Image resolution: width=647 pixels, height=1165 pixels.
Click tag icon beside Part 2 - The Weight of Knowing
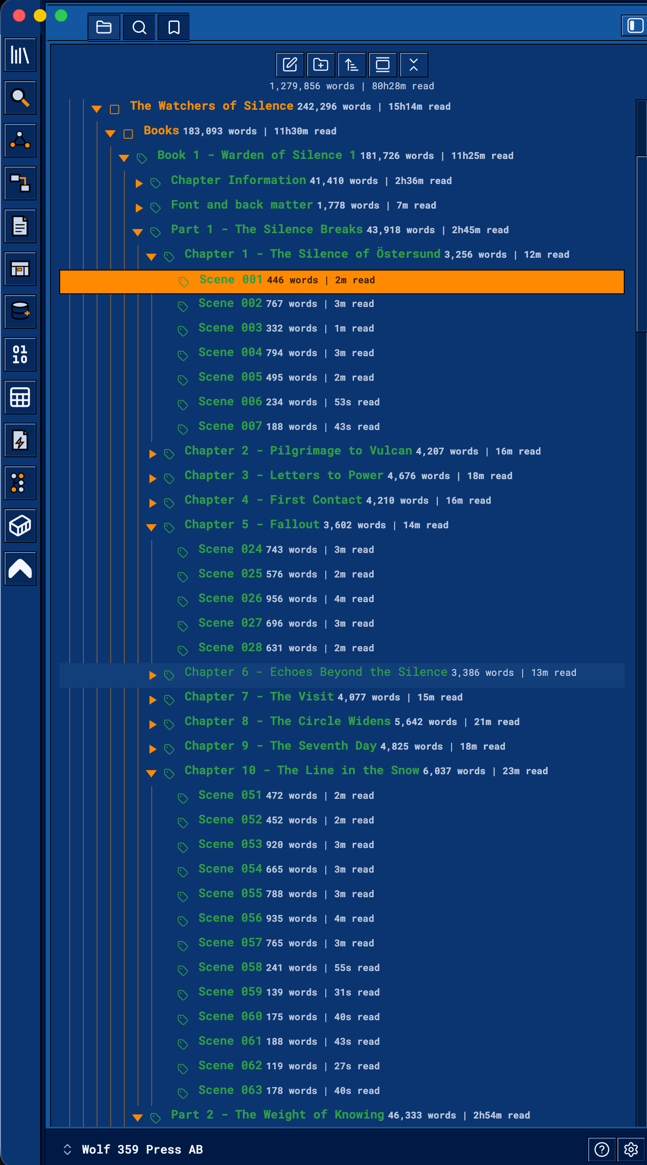pos(155,1118)
